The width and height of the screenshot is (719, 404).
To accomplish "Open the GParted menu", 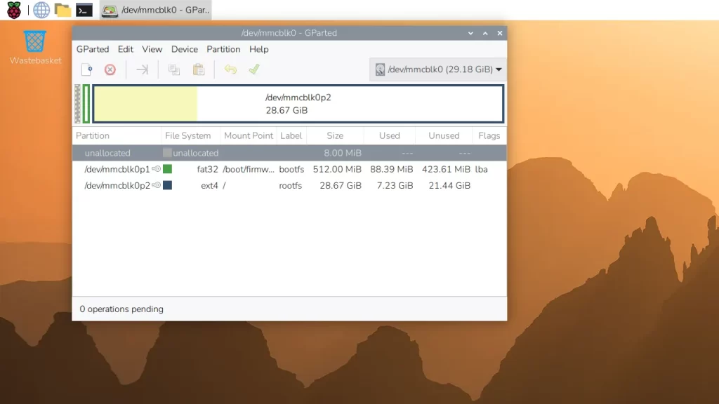I will click(93, 49).
